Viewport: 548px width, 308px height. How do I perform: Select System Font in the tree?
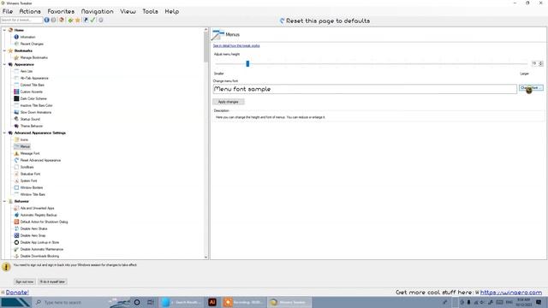click(x=28, y=181)
